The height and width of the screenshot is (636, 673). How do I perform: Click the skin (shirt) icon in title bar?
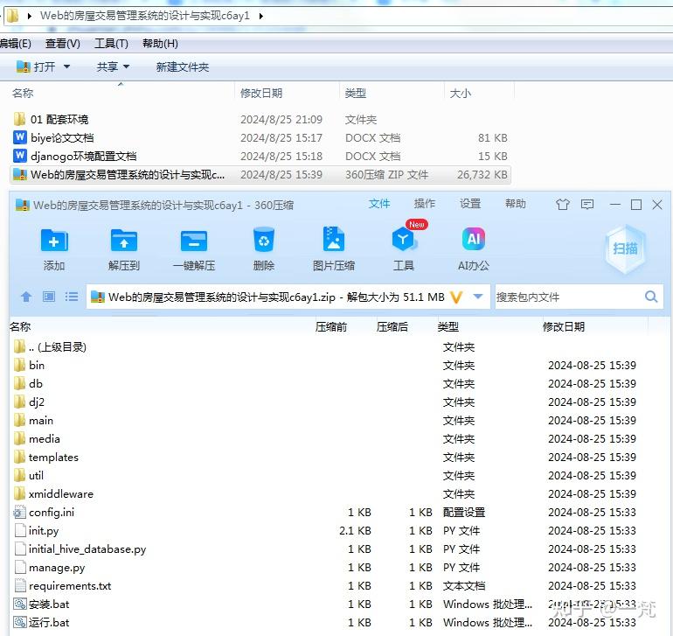click(563, 205)
